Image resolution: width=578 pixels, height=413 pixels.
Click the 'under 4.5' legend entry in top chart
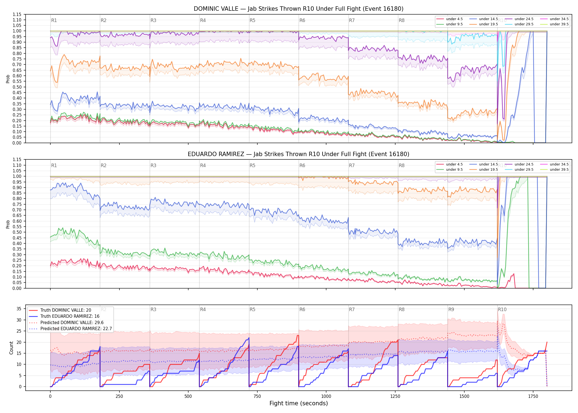[449, 19]
